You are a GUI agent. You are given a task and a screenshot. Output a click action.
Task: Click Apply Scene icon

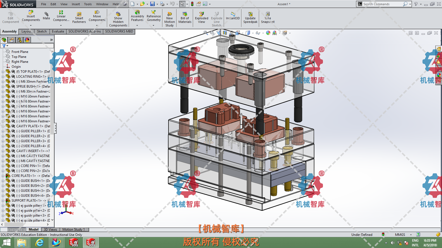(275, 33)
